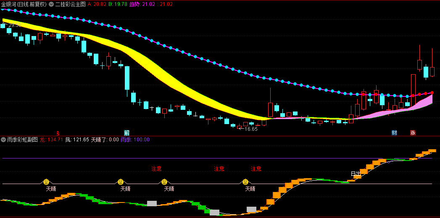Screen dimensions: 440x218
Task: Select the 凤: 121.65 readout
Action: (x=77, y=139)
